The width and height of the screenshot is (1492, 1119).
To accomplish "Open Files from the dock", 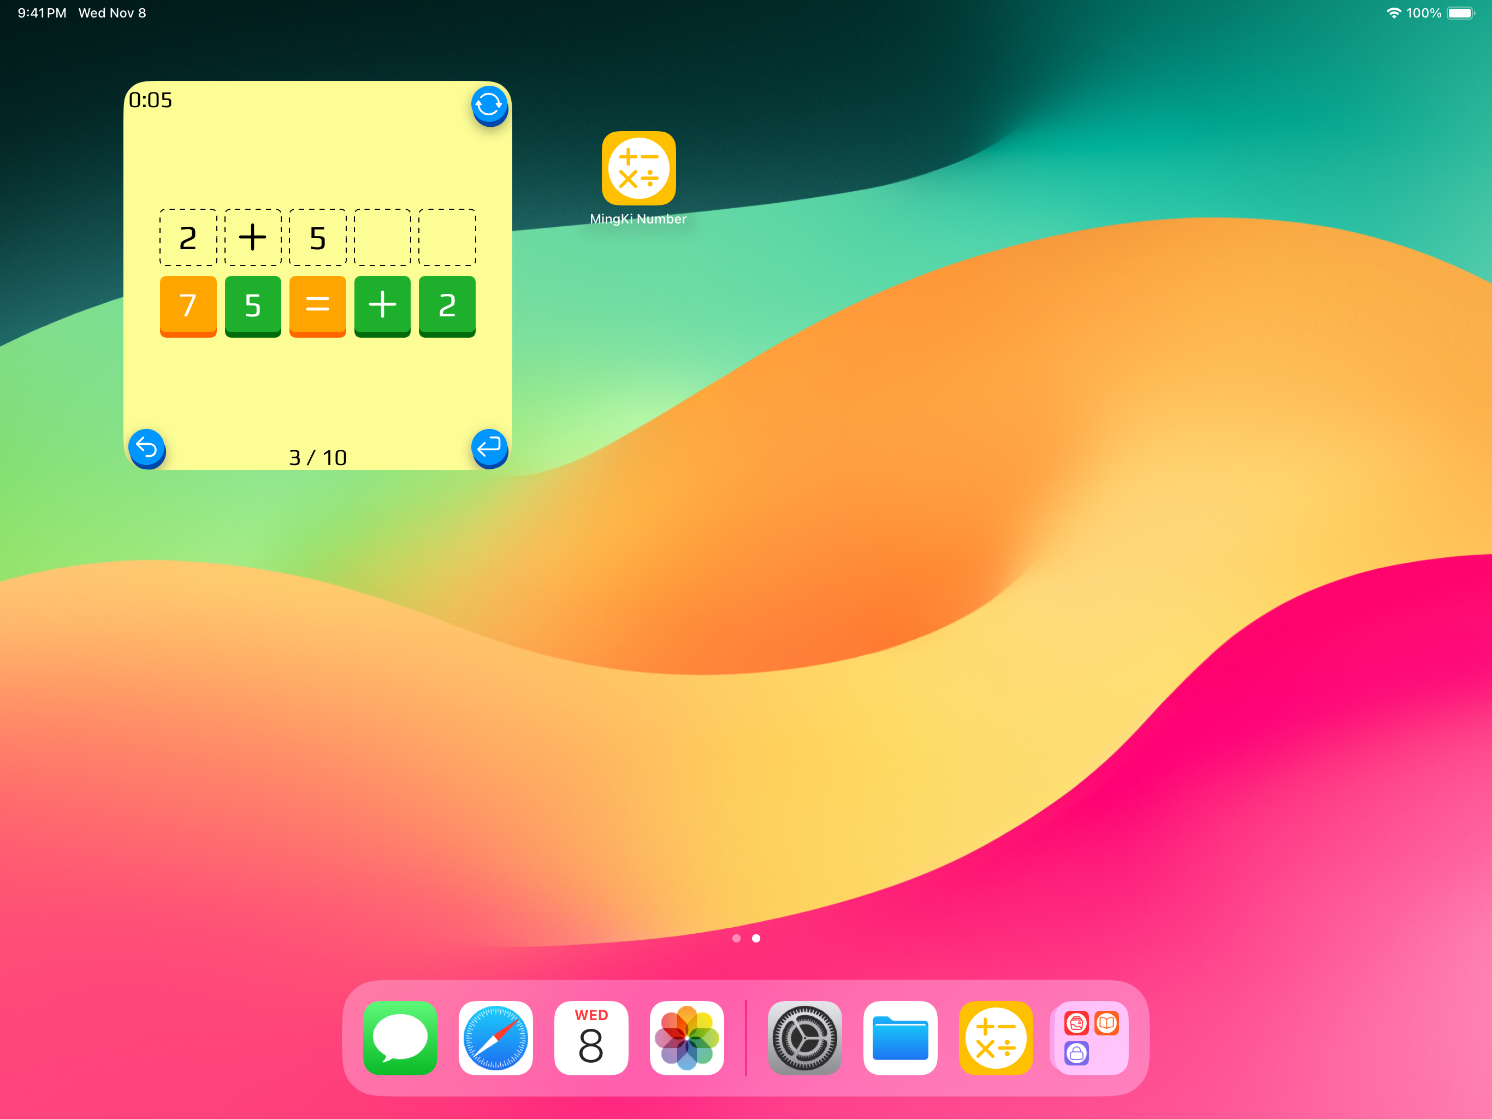I will click(901, 1038).
